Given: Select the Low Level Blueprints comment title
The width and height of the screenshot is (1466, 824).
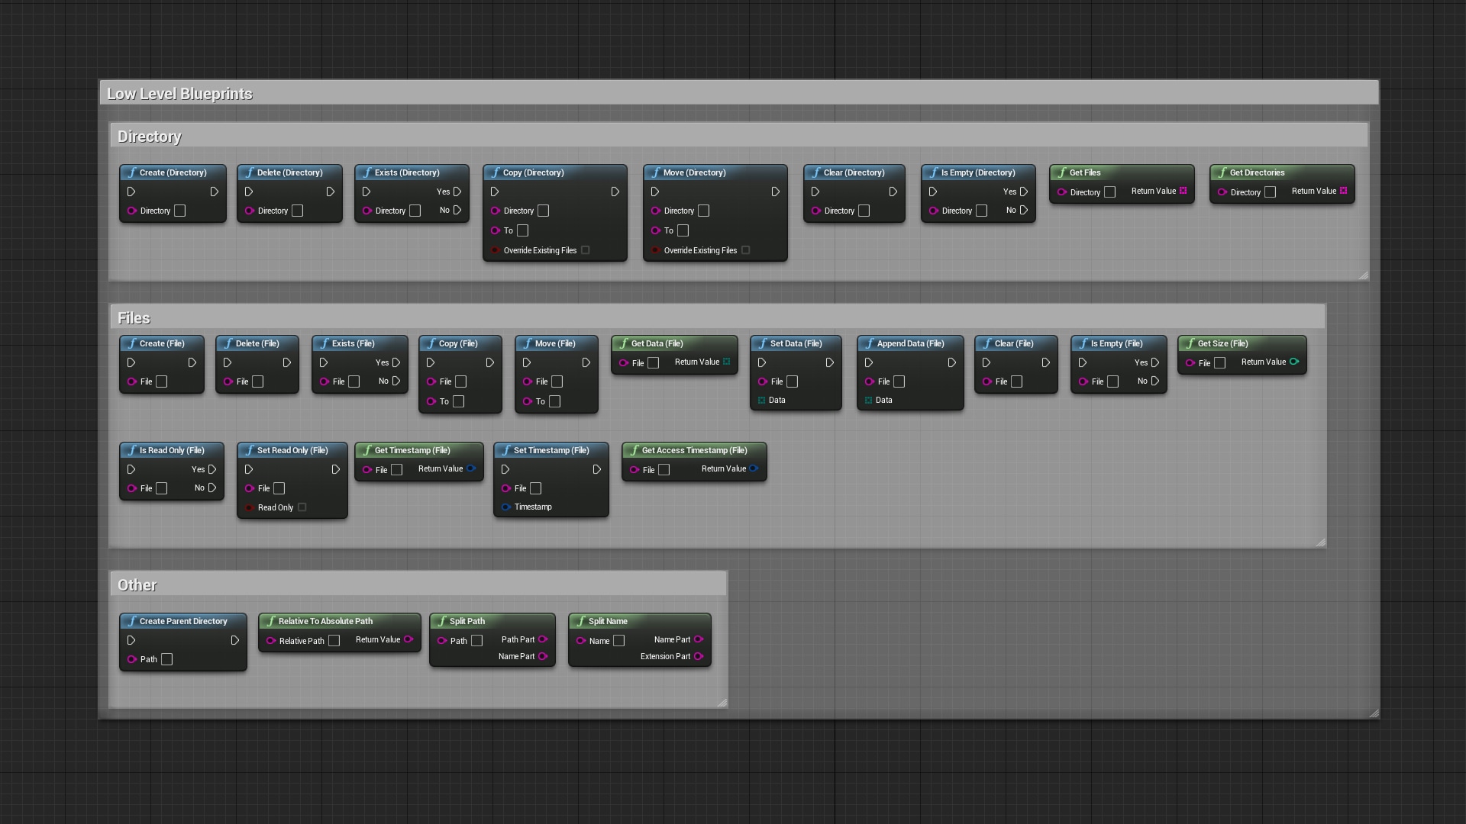Looking at the screenshot, I should tap(179, 94).
